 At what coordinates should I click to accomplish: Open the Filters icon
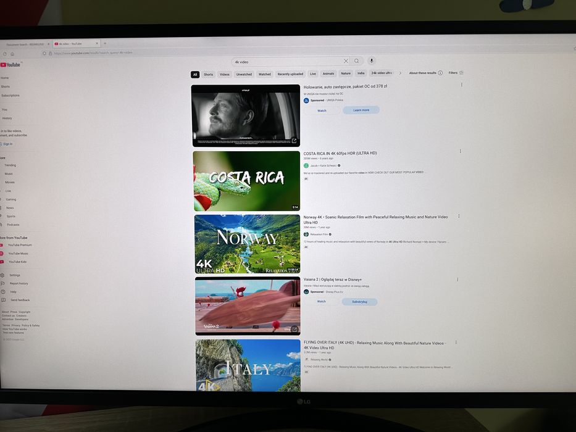tap(461, 73)
